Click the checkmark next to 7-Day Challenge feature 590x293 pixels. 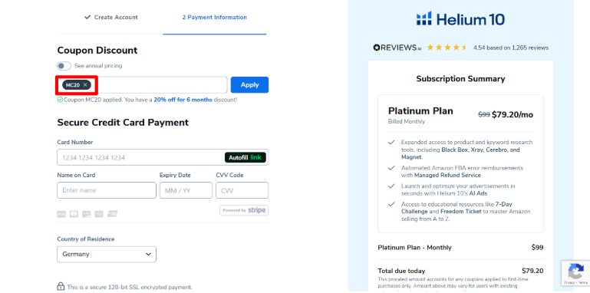391,204
